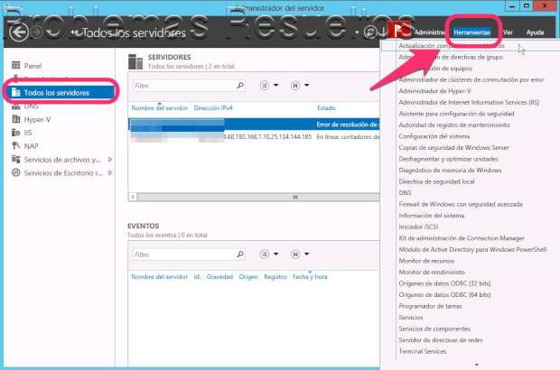This screenshot has height=370, width=560.
Task: Open list options icon in Eventos
Action: click(265, 254)
